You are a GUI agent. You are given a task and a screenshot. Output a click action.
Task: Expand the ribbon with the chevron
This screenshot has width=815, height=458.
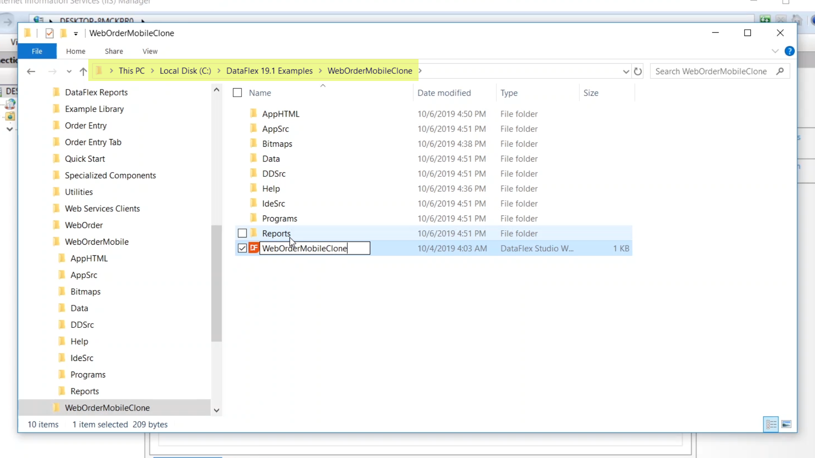(775, 51)
